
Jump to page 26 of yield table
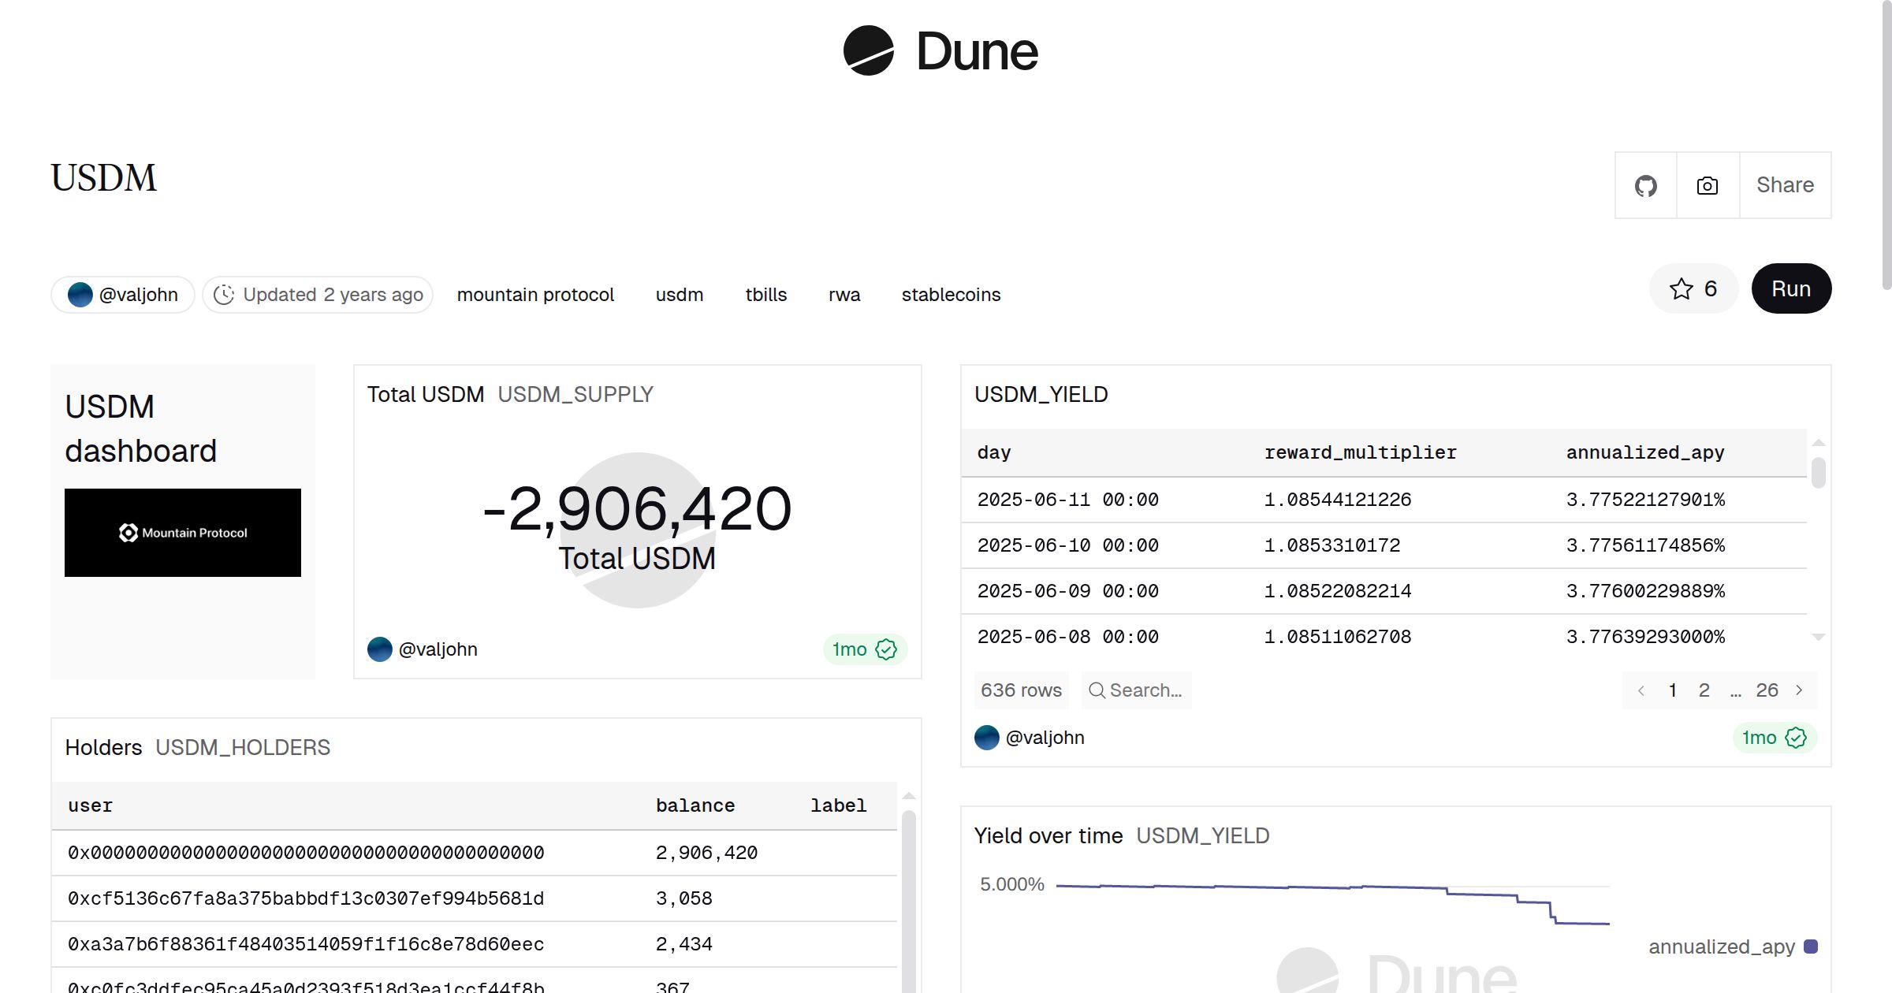(1767, 690)
